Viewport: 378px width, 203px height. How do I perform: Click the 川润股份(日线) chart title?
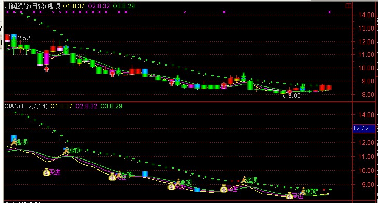tap(25, 6)
